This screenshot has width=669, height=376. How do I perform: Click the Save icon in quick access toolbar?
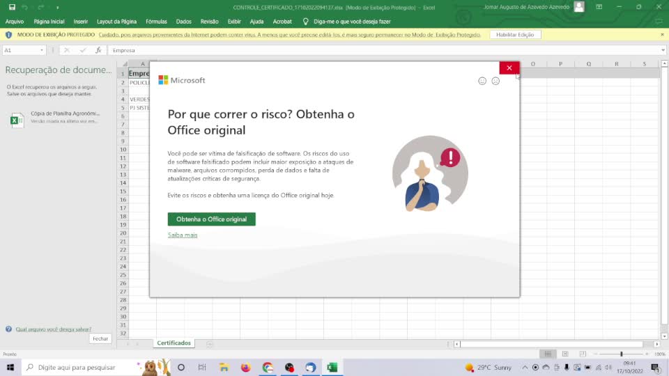(12, 7)
